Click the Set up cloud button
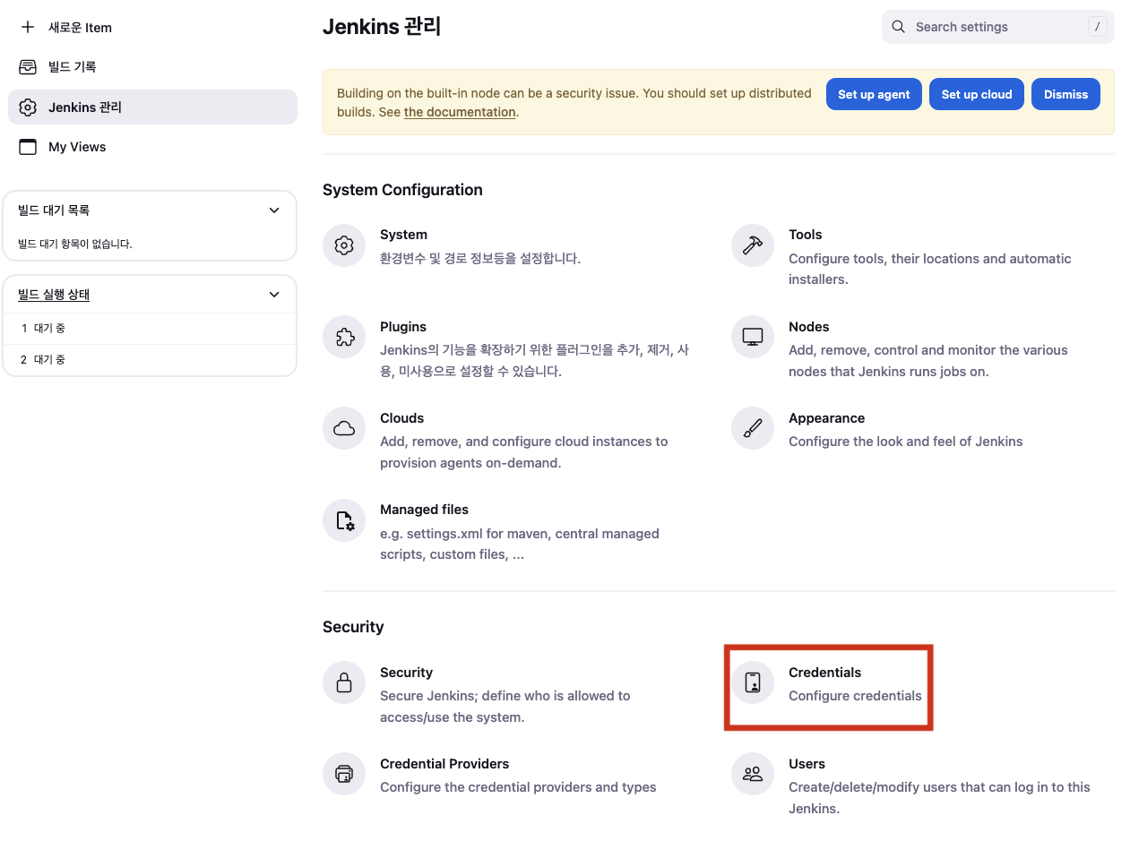Image resolution: width=1130 pixels, height=841 pixels. pyautogui.click(x=977, y=94)
